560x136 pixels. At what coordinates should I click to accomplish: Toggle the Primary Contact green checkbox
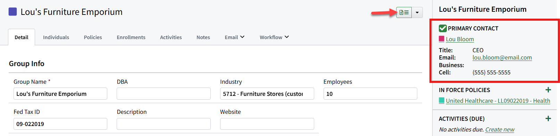point(443,28)
